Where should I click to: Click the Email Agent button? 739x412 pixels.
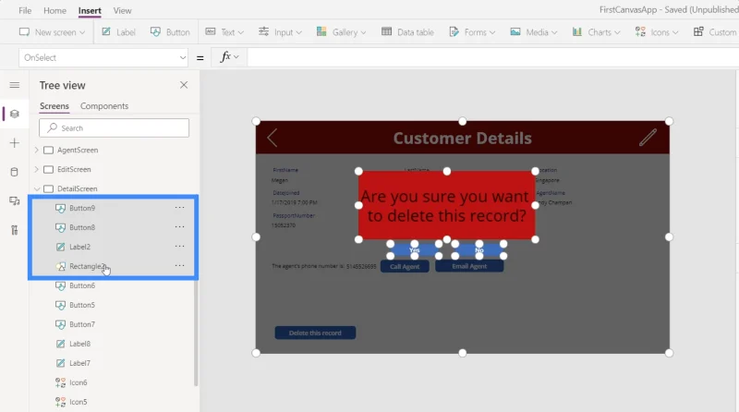pos(469,266)
